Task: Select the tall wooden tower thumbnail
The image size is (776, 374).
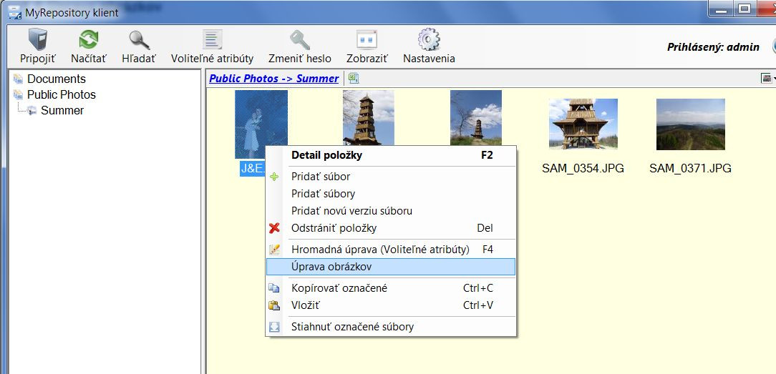Action: pyautogui.click(x=369, y=117)
